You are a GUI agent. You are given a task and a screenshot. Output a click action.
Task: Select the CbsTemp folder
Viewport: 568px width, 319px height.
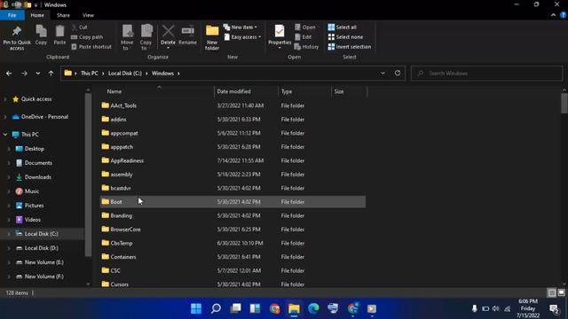[x=122, y=243]
